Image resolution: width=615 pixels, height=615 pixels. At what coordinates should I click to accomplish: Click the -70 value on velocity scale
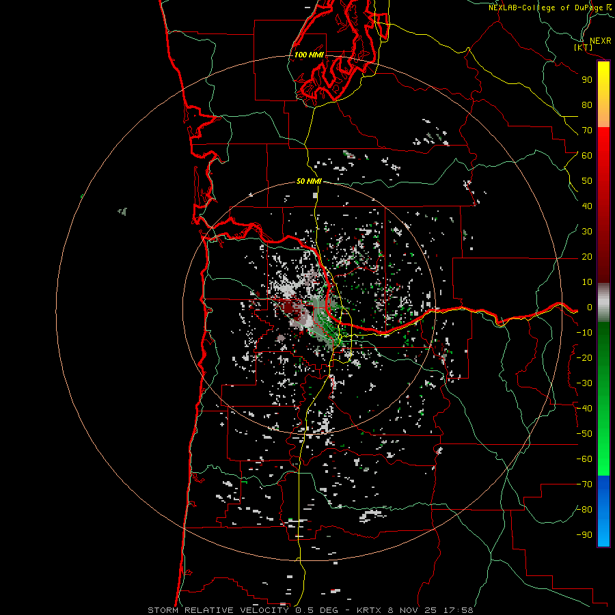(x=584, y=484)
